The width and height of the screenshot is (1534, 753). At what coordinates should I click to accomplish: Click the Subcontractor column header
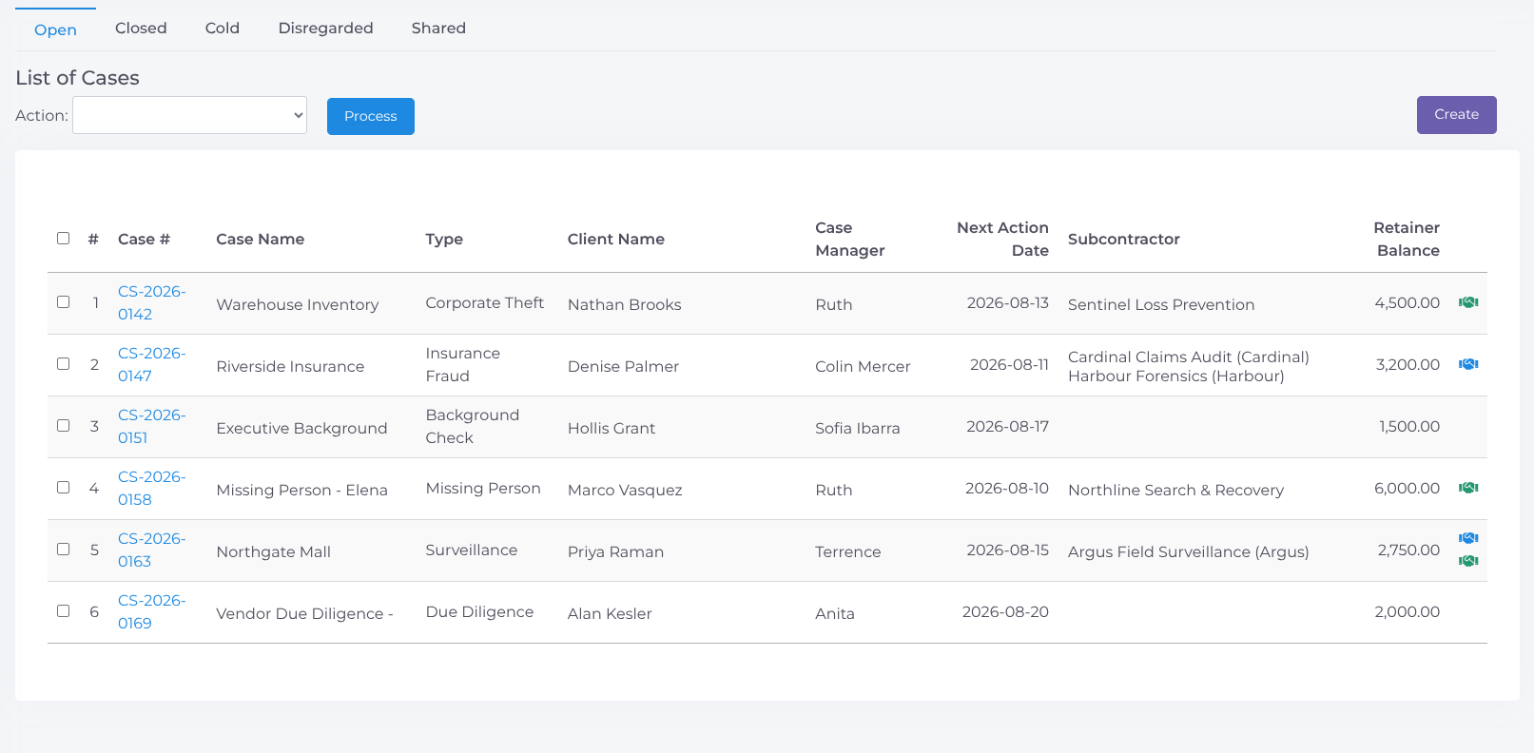[x=1124, y=240]
